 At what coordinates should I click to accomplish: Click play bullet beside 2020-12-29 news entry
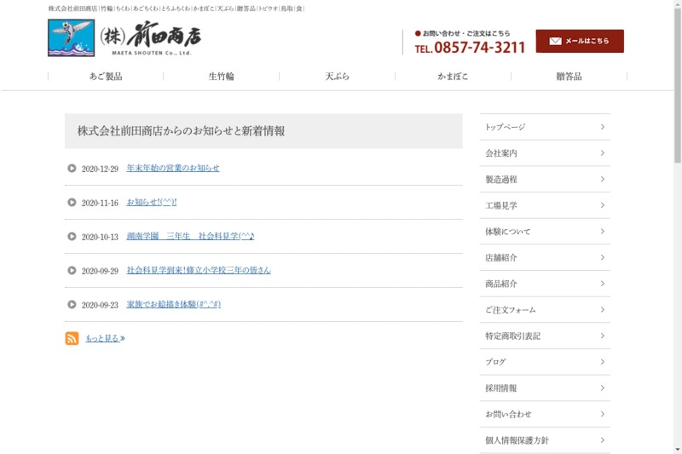72,168
